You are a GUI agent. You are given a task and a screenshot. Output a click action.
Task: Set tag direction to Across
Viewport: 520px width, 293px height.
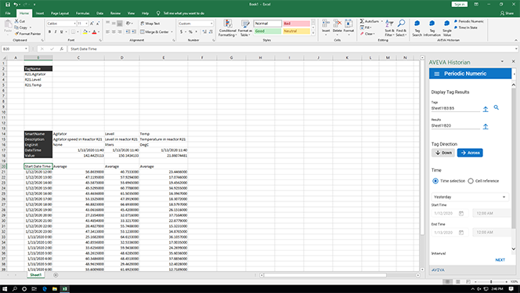(470, 153)
